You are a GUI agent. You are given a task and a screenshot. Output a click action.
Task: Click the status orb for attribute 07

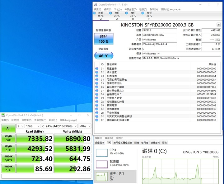tap(97, 91)
